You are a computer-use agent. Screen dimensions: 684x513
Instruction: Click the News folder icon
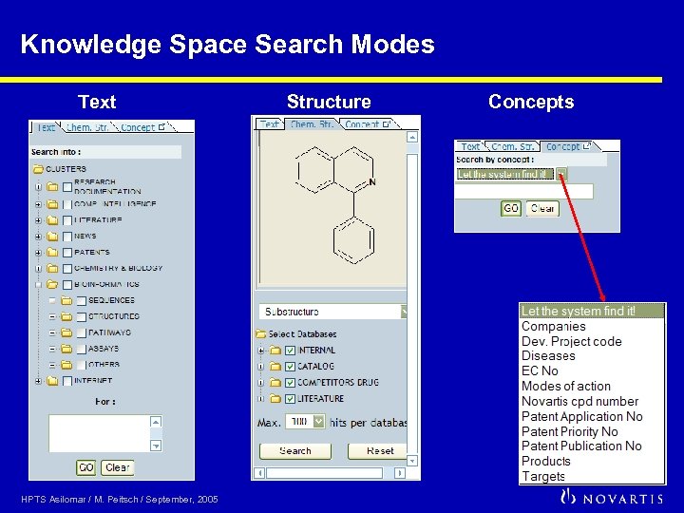click(52, 236)
